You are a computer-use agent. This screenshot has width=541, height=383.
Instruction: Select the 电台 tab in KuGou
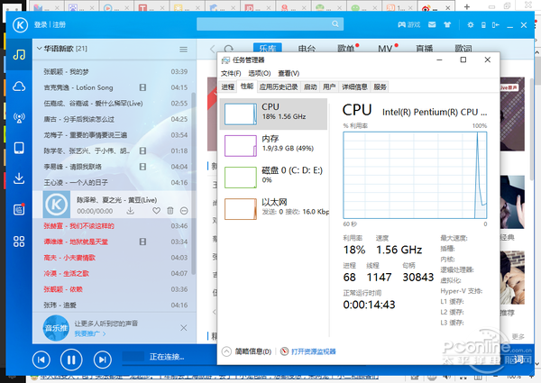pos(307,49)
